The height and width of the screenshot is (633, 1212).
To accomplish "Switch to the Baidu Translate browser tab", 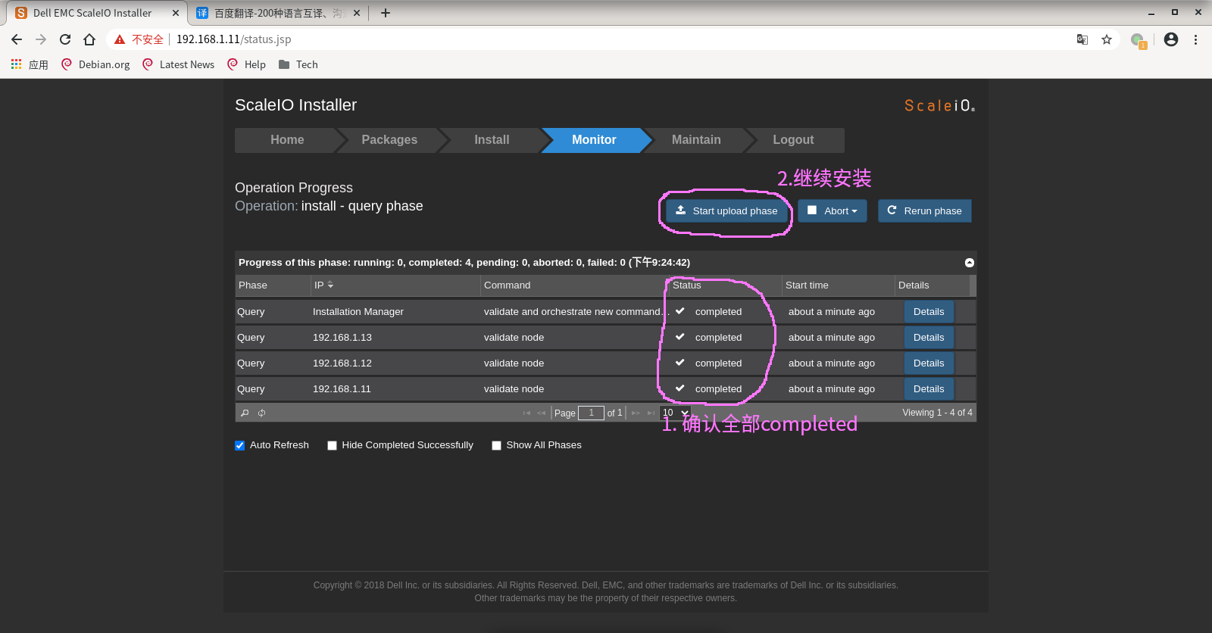I will coord(278,13).
